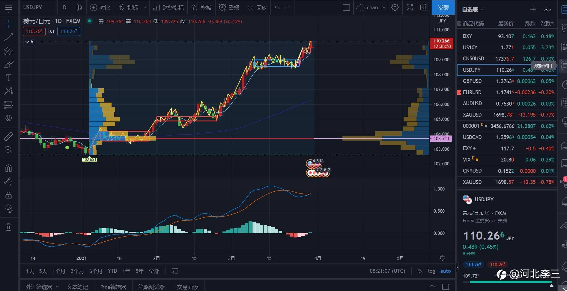Open the emoji icons tool
This screenshot has height=291, width=567.
[8, 118]
